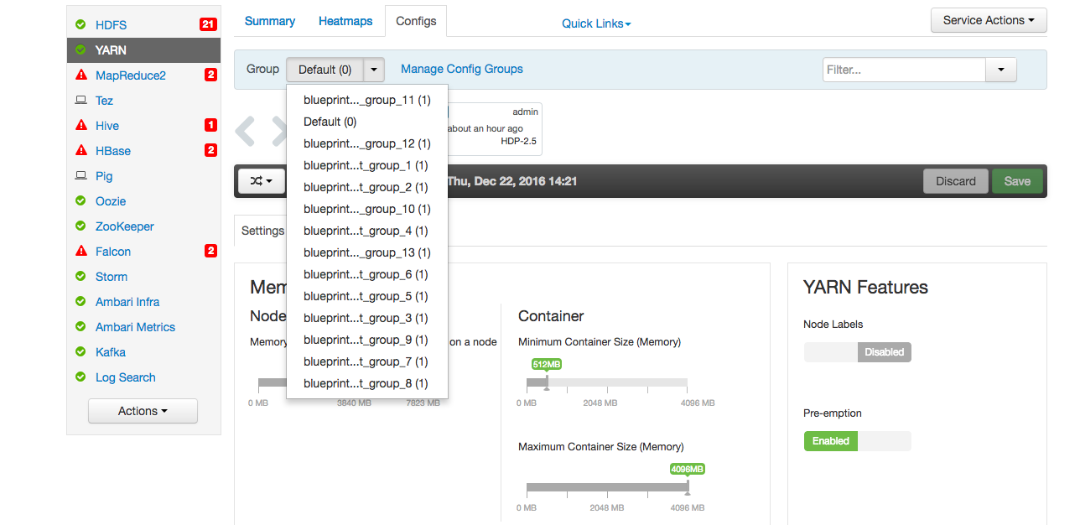Click the Manage Config Groups link
This screenshot has width=1080, height=525.
462,68
